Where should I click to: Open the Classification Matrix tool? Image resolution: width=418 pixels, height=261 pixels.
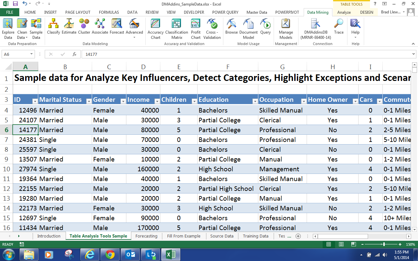(177, 29)
